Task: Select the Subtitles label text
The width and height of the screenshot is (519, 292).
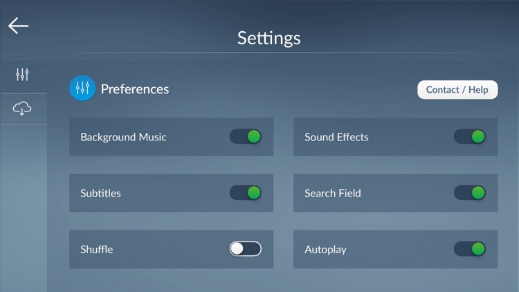Action: tap(100, 193)
